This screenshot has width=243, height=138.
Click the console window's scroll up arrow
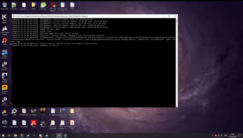[177, 19]
